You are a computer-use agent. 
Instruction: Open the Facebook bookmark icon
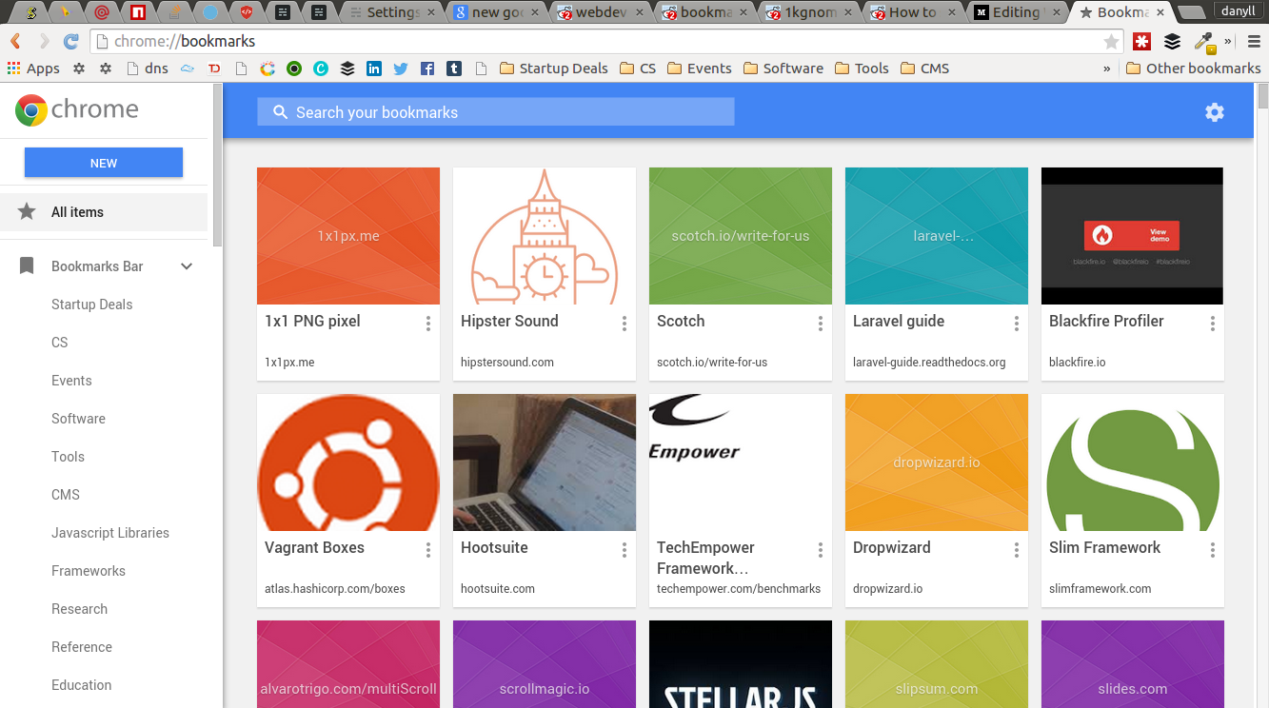pyautogui.click(x=427, y=69)
